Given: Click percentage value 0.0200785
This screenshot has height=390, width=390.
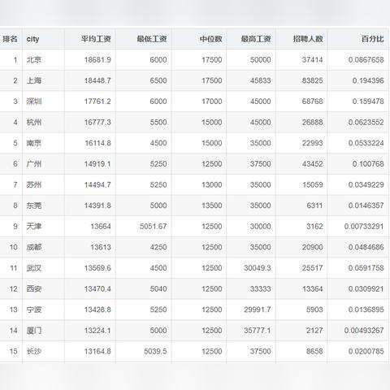Looking at the screenshot, I should pyautogui.click(x=366, y=351).
